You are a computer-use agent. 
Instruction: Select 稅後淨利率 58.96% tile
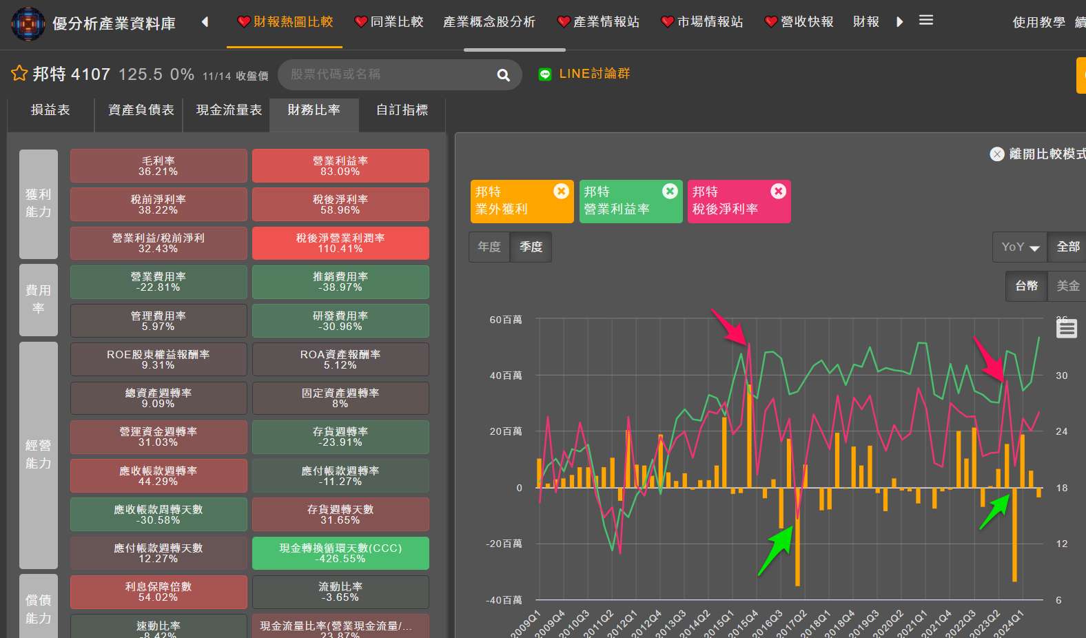coord(340,205)
